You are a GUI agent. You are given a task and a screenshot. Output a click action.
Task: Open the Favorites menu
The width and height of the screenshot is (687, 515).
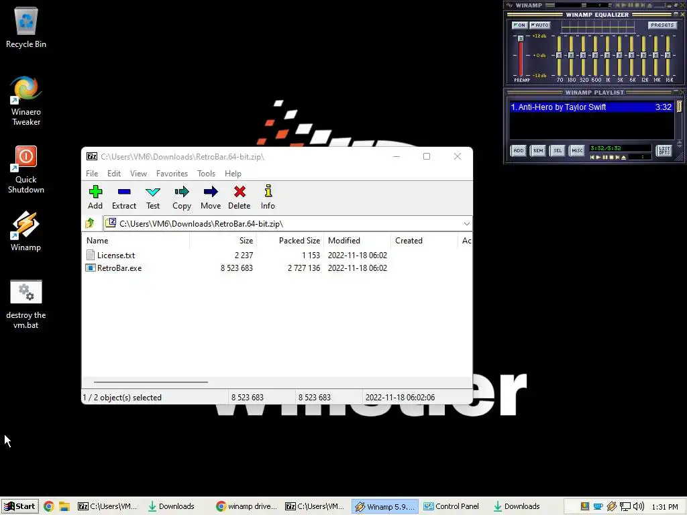(172, 174)
